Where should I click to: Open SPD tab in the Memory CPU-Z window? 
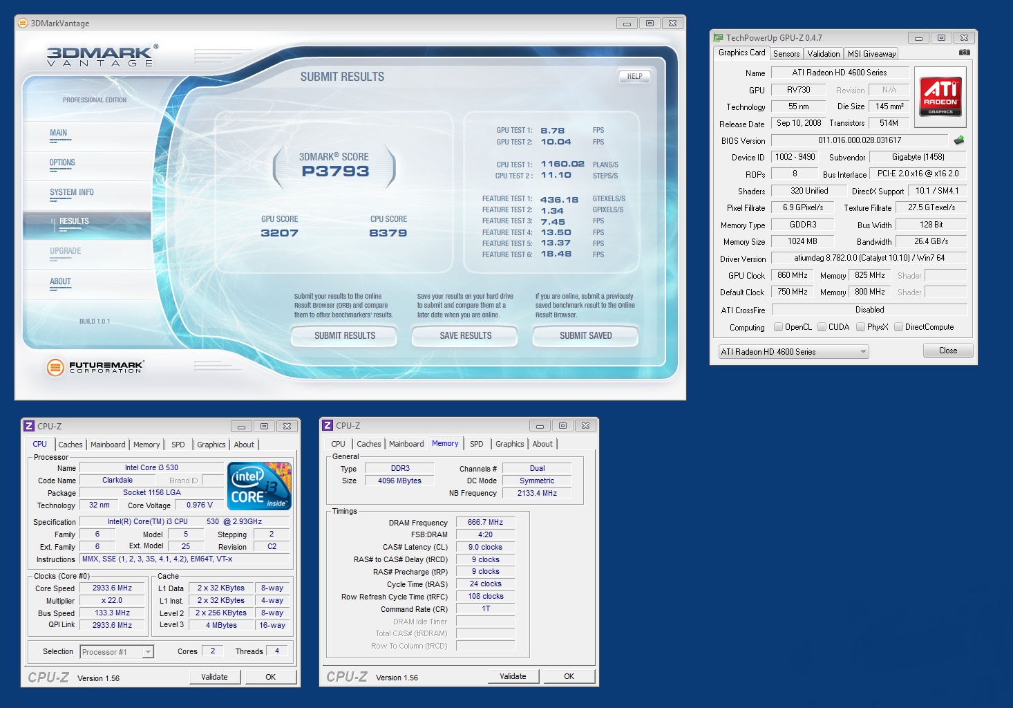(x=477, y=444)
